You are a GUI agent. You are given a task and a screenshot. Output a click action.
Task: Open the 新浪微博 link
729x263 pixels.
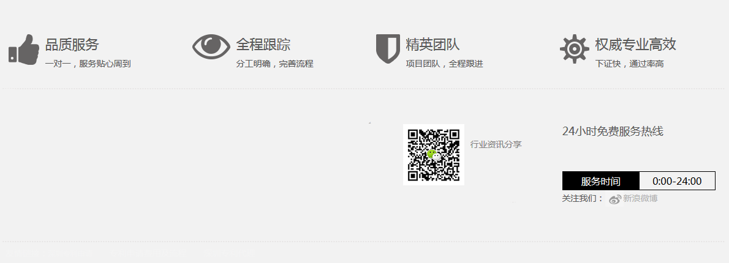click(640, 199)
